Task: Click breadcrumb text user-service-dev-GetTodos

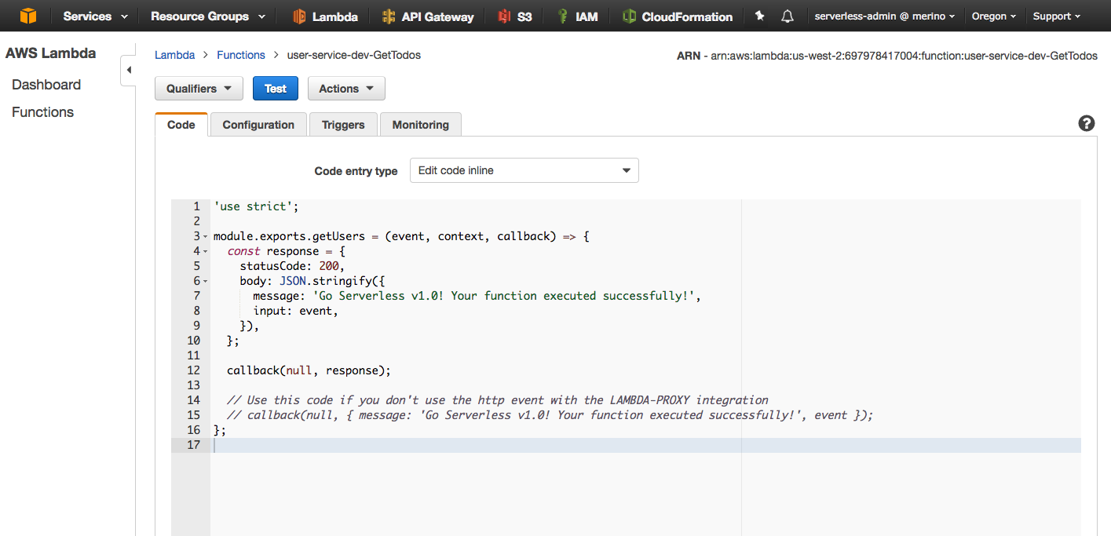Action: 354,55
